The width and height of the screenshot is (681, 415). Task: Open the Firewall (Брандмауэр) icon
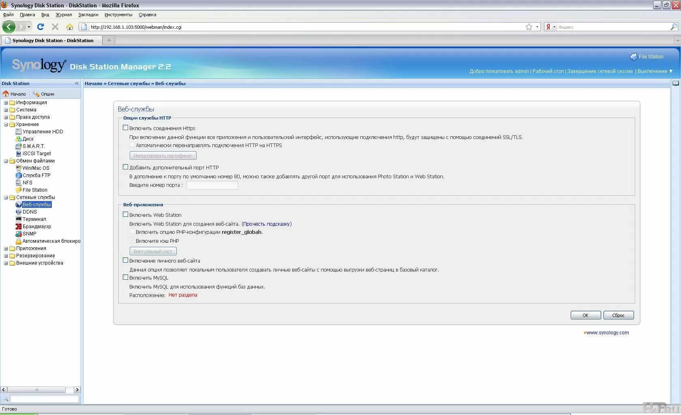[18, 227]
